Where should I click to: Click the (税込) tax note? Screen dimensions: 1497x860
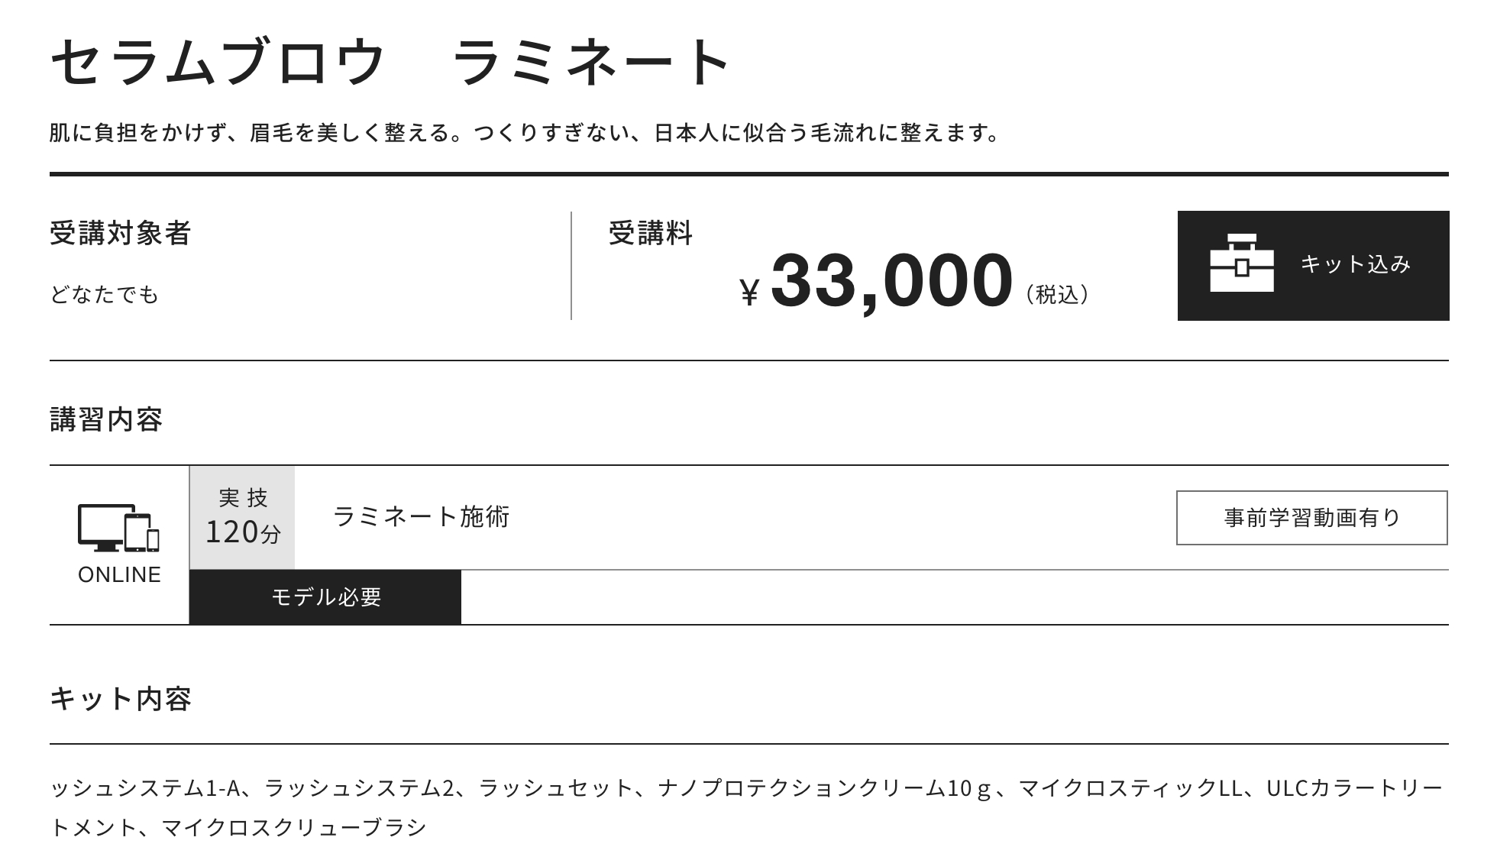point(1058,294)
